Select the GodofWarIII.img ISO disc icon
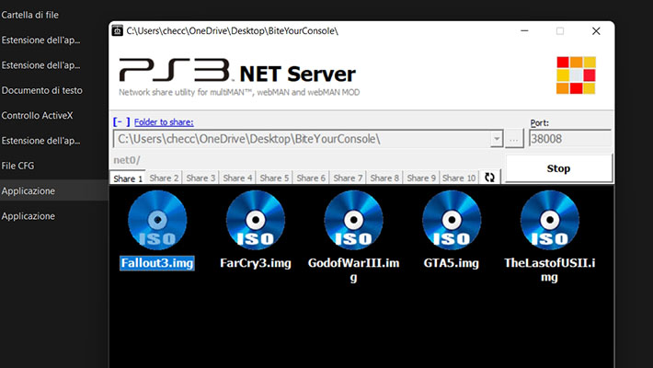The image size is (653, 368). point(353,220)
